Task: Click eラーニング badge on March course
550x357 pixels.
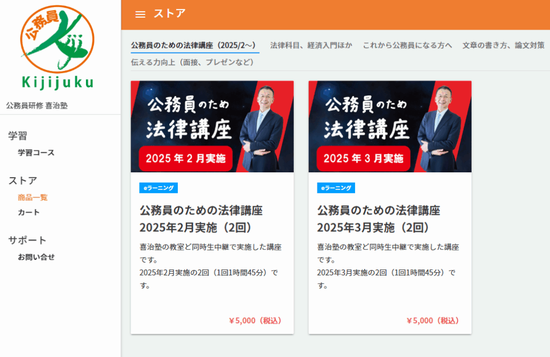Action: tap(336, 188)
